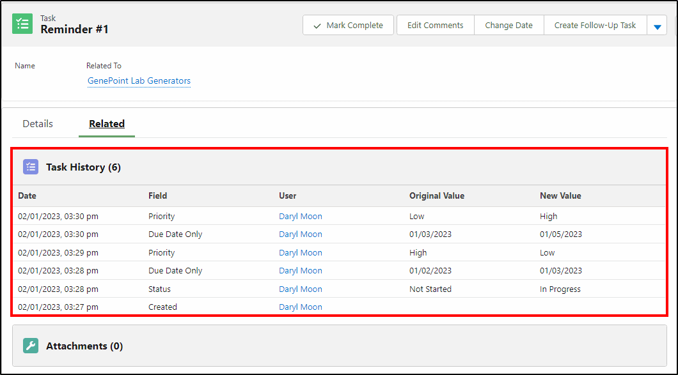Viewport: 678px width, 375px height.
Task: Click the purple Task History list icon
Action: [x=31, y=167]
